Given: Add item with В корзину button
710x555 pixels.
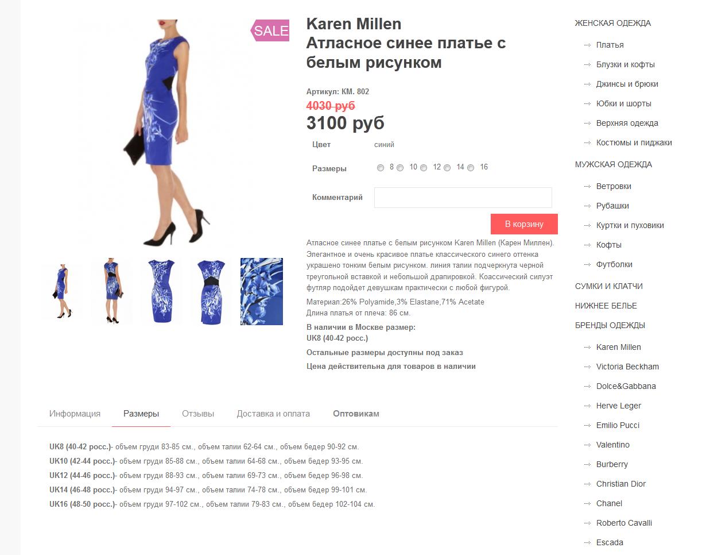Looking at the screenshot, I should click(524, 224).
